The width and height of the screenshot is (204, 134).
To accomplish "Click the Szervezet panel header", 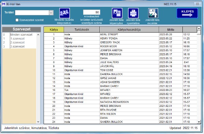I will click(21, 30).
